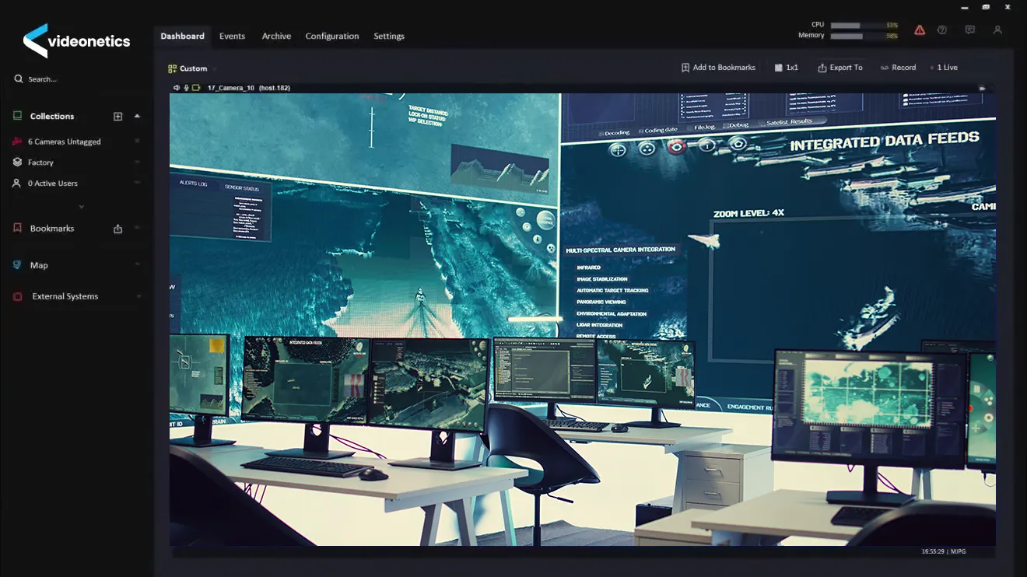Click the Videonetics logo
Image resolution: width=1027 pixels, height=577 pixels.
pos(76,41)
